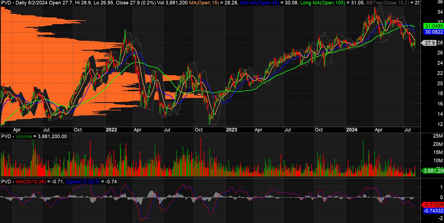Click the 15M volume axis label
This screenshot has height=223, width=444.
point(438,152)
